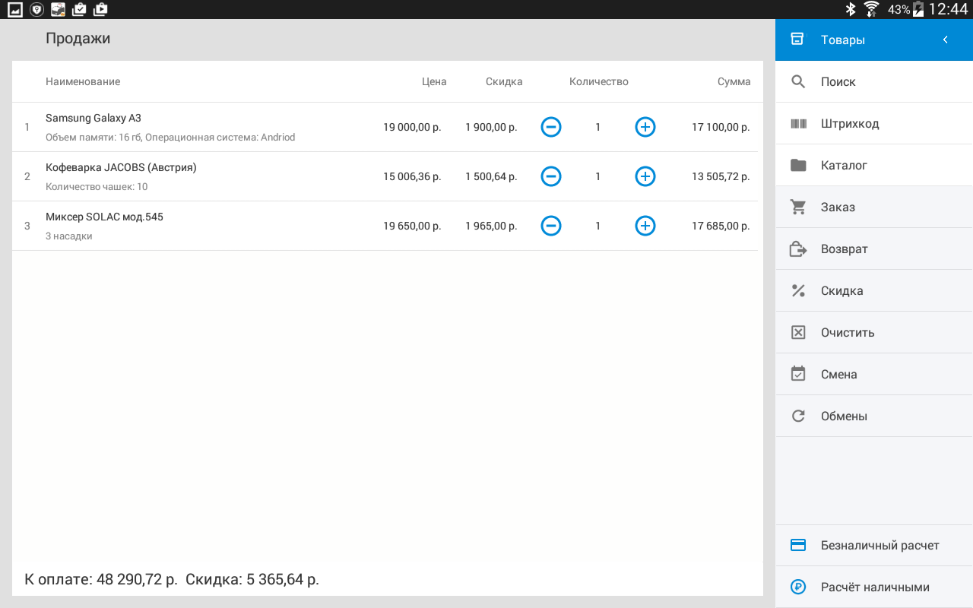
Task: Tap the Return icon
Action: 798,249
